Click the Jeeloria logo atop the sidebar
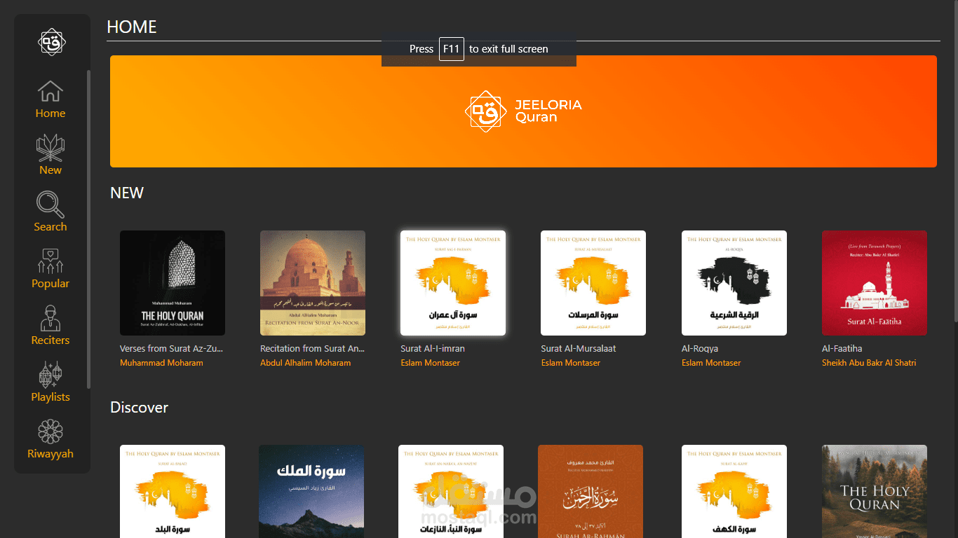The width and height of the screenshot is (958, 538). click(x=51, y=43)
